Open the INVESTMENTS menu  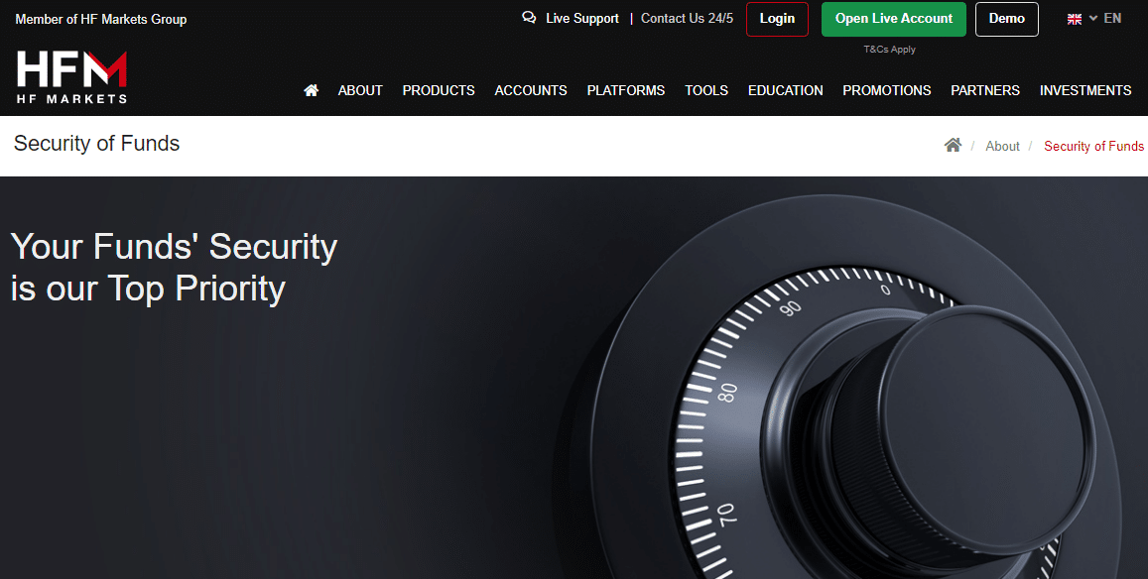pyautogui.click(x=1085, y=90)
